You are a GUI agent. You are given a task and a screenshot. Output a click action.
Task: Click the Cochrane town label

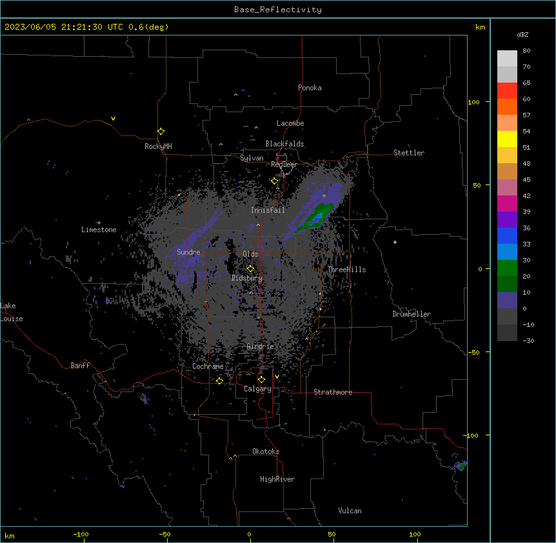[x=208, y=366]
